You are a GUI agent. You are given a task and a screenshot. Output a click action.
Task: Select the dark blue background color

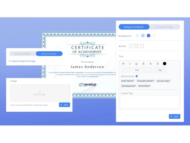point(149,36)
